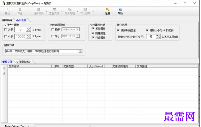
Task: Toggle the 保护系统目录 checkbox
Action: pyautogui.click(x=118, y=30)
